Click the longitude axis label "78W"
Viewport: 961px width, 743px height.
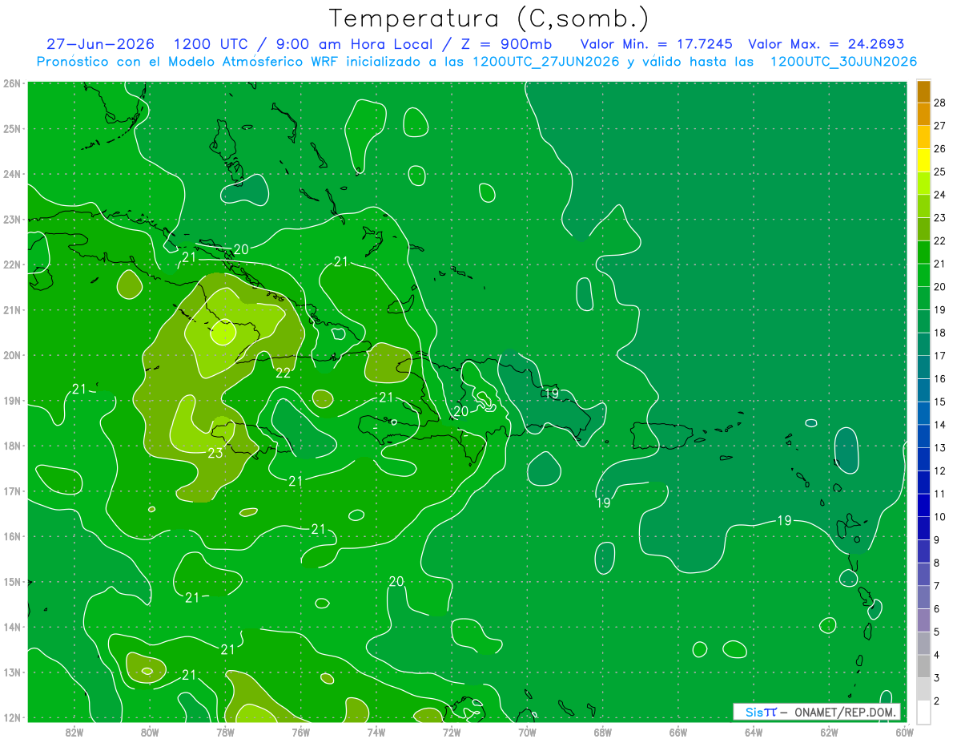(x=225, y=731)
